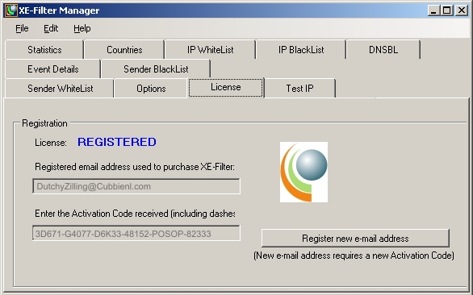Click the XE-Filter Manager title bar icon
This screenshot has height=295, width=473.
pos(11,10)
